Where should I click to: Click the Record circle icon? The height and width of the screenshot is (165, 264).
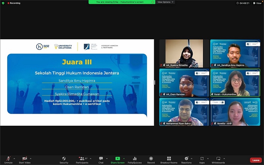pos(151,159)
